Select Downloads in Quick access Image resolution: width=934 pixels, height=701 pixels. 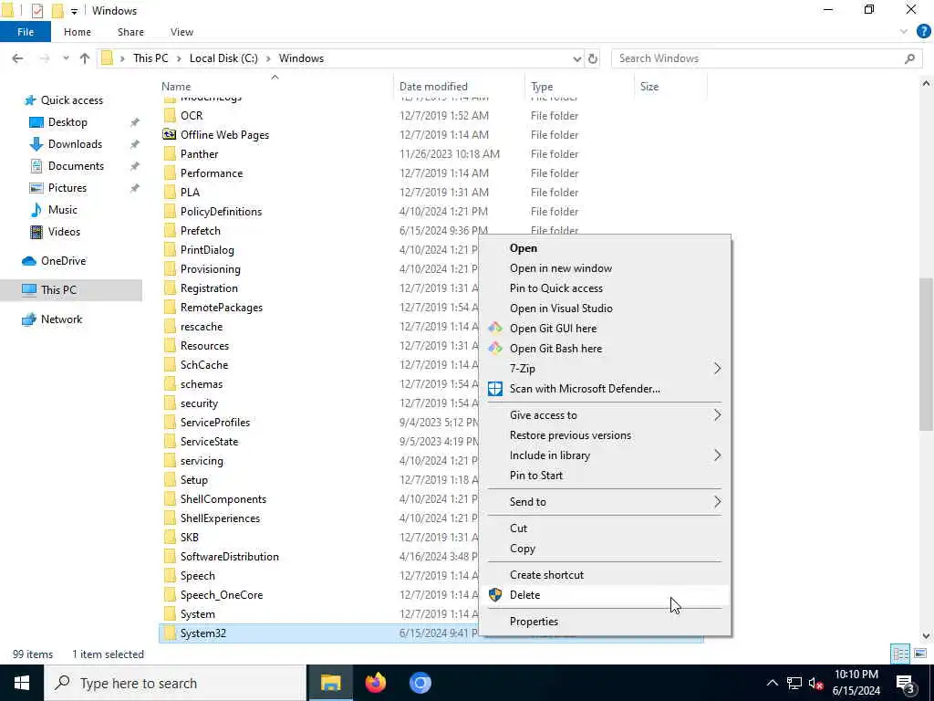[x=75, y=143]
